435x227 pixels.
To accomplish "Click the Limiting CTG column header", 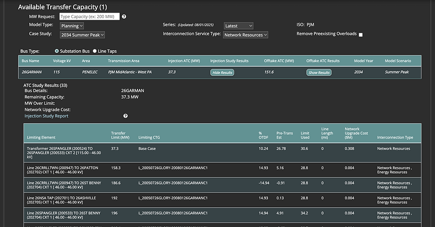I will tap(149, 137).
